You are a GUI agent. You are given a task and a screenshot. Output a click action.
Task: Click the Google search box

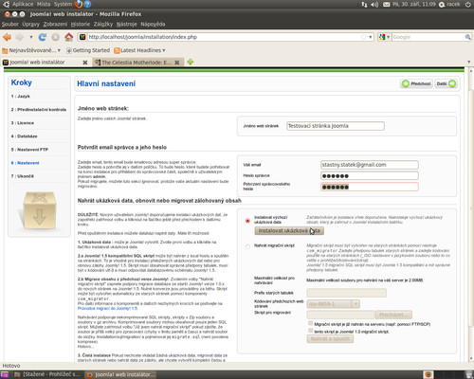428,37
